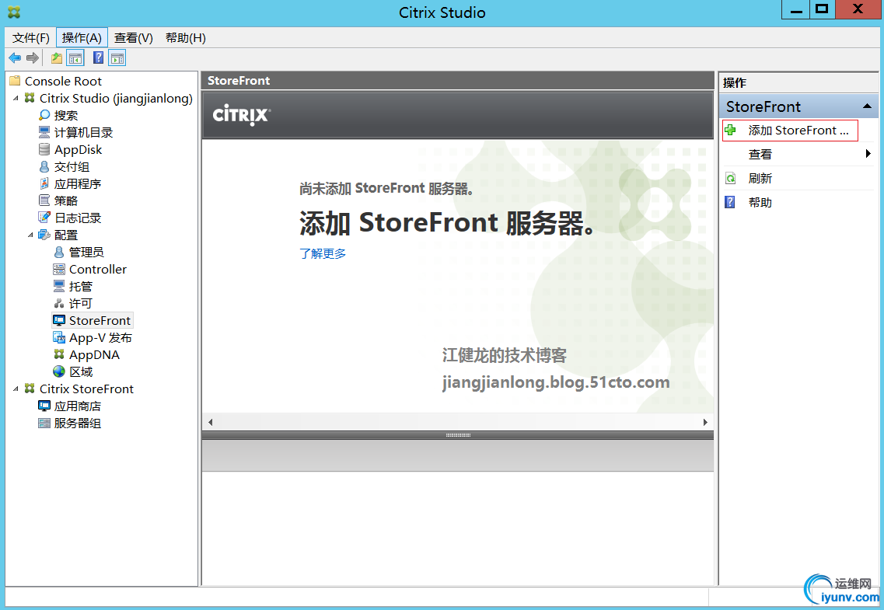The width and height of the screenshot is (884, 610).
Task: Select the 应用商店 icon under Citrix StoreFront
Action: click(44, 406)
